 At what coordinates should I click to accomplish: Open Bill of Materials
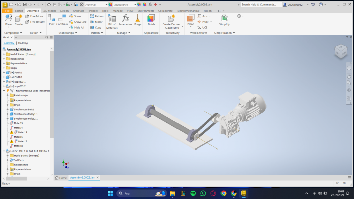112,22
